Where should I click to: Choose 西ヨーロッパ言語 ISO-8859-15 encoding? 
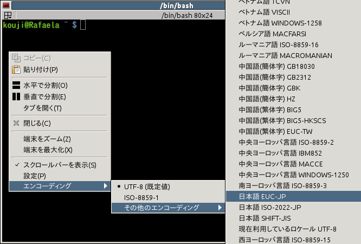click(294, 240)
